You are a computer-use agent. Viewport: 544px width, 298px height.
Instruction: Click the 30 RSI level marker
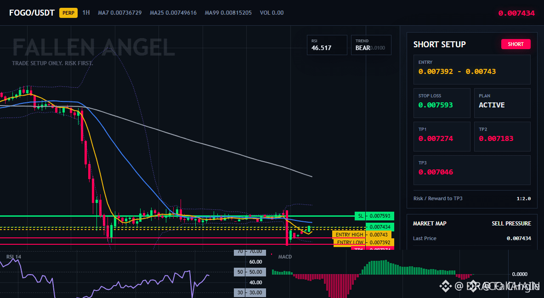pos(240,292)
